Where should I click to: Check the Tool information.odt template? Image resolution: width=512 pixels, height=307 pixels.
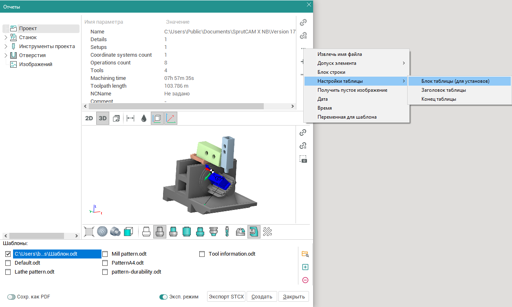[202, 254]
